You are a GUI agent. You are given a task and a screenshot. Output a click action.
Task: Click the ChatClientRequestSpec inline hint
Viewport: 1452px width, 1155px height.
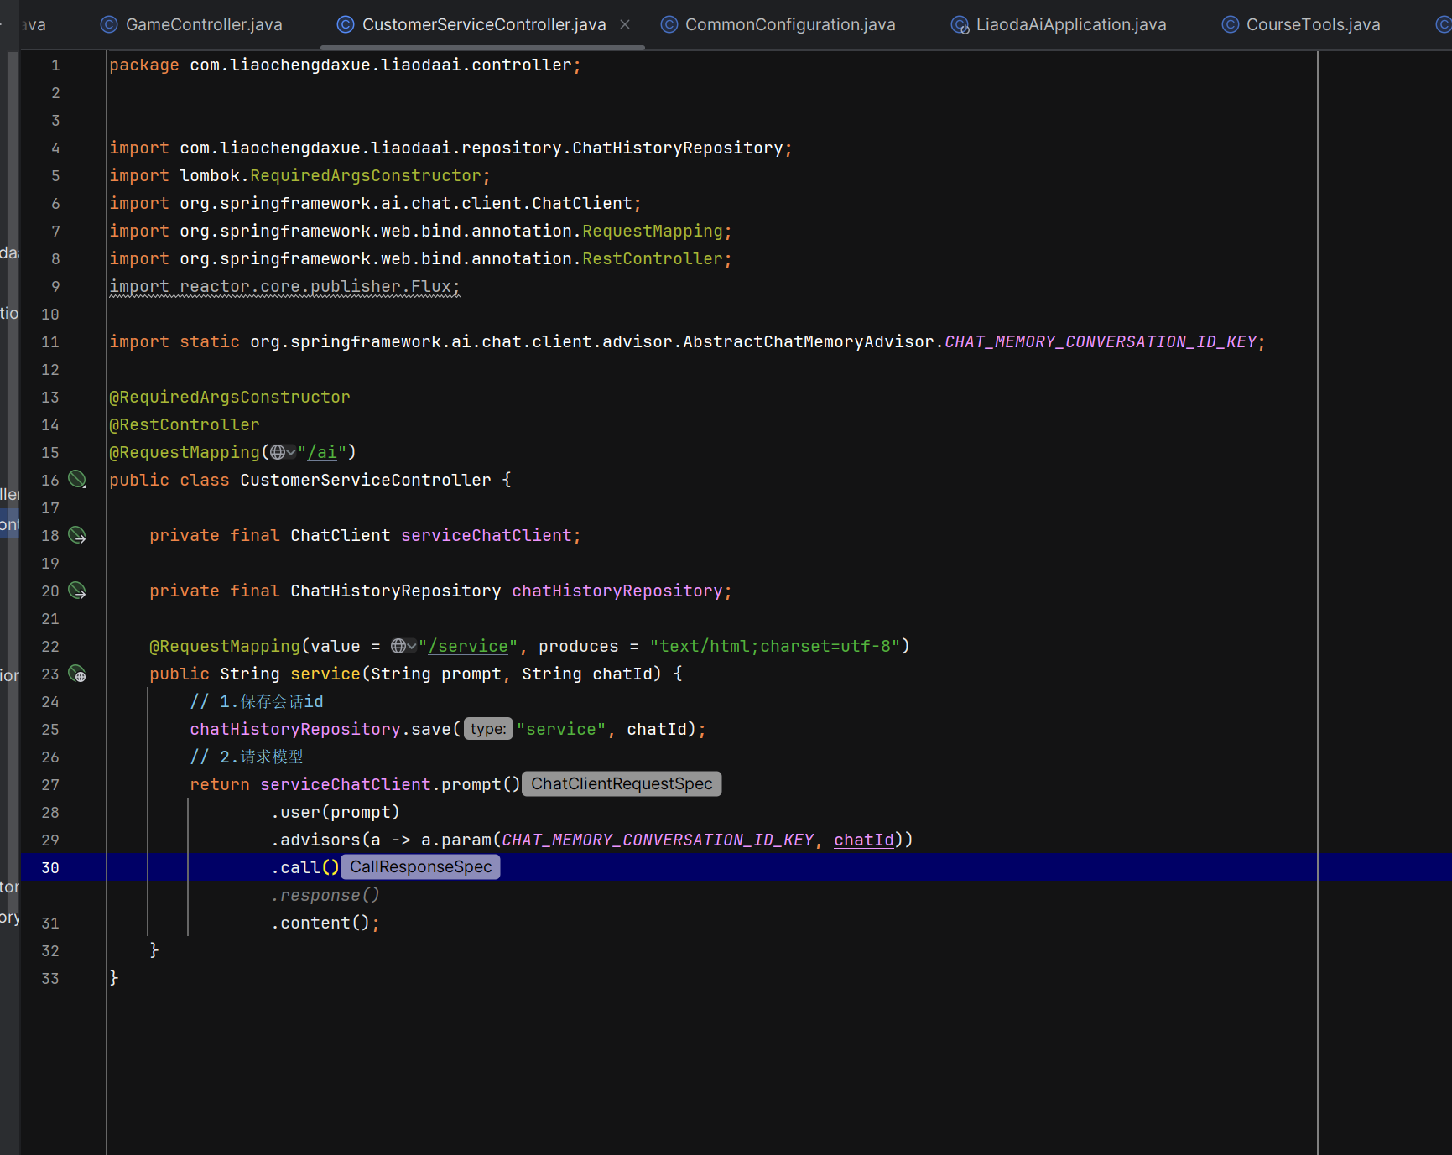coord(621,783)
